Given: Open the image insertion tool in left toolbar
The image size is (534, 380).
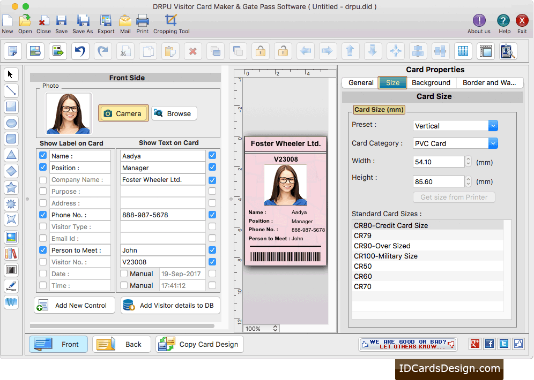Looking at the screenshot, I should click(12, 237).
